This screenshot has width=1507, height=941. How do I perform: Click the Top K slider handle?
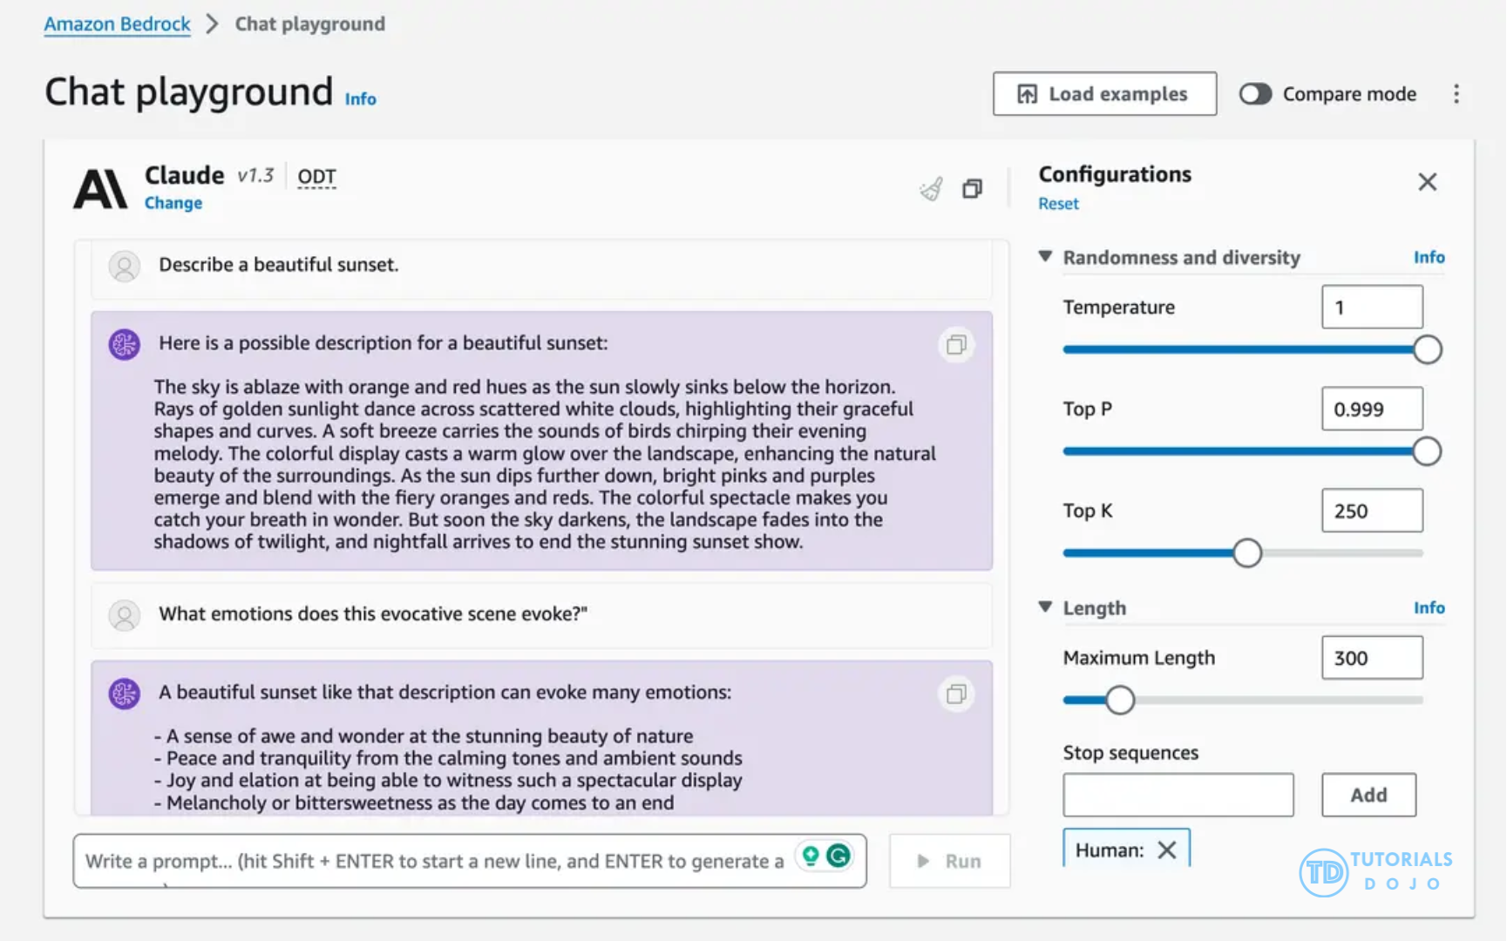pos(1247,553)
